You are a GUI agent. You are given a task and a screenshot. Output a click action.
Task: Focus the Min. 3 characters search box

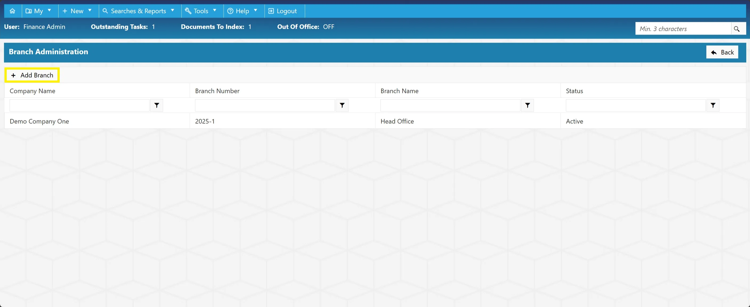tap(683, 29)
